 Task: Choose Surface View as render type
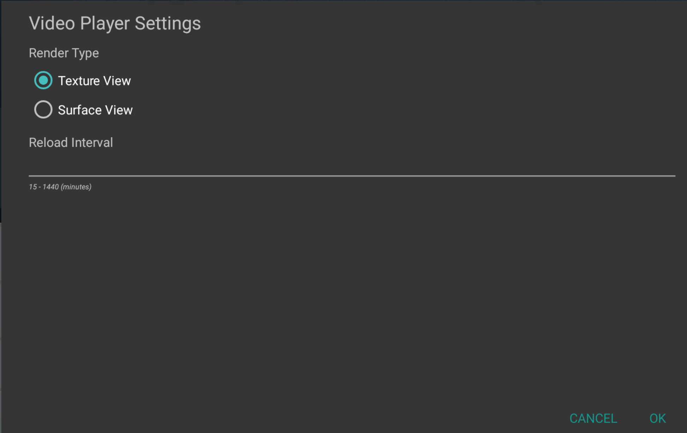click(43, 110)
